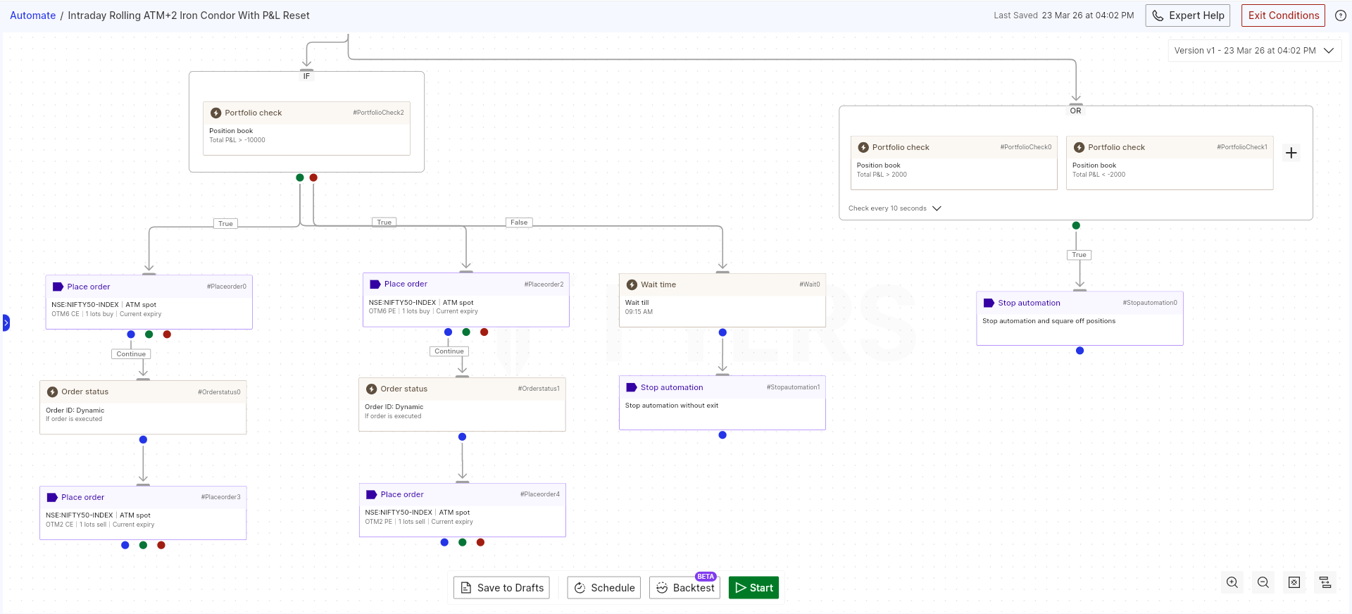Open the Check every 10 seconds dropdown
Screen dimensions: 1352x614
tap(894, 208)
